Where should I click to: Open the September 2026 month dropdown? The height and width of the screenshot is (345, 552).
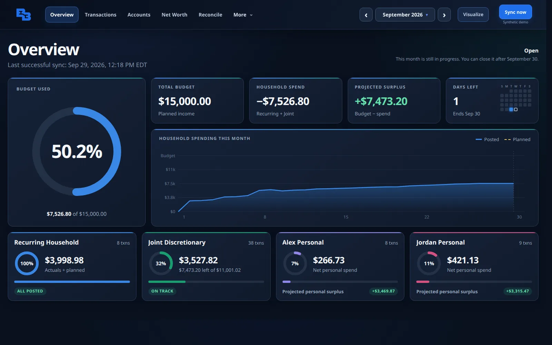pos(405,15)
